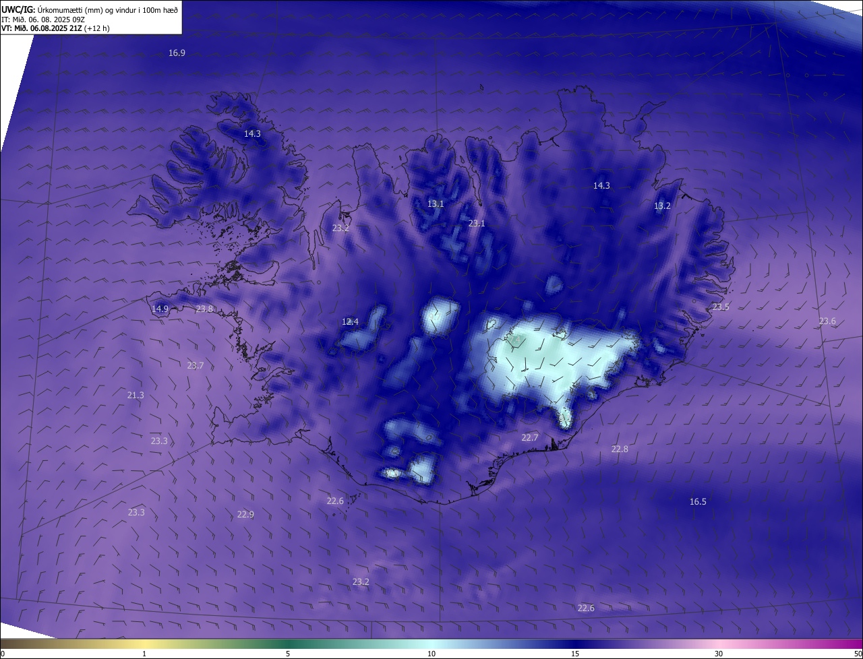This screenshot has height=659, width=863.
Task: Click the 22.8 value label
Action: click(620, 449)
